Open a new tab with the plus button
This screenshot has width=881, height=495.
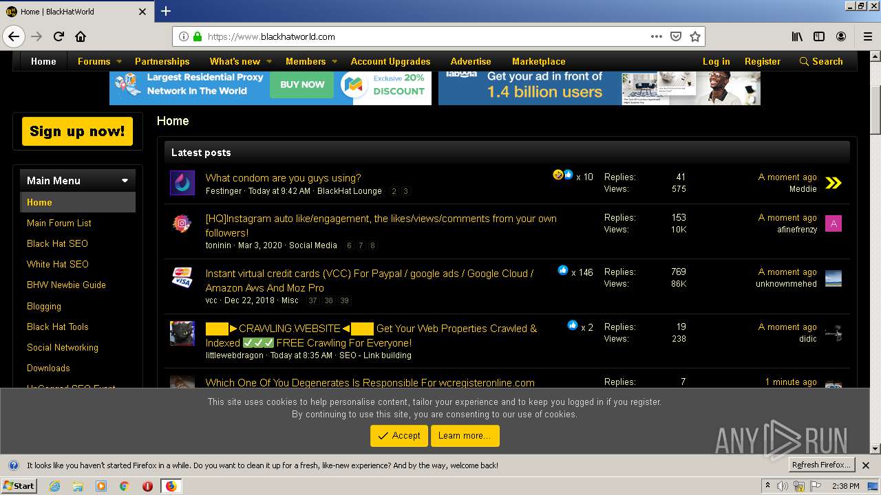click(166, 11)
